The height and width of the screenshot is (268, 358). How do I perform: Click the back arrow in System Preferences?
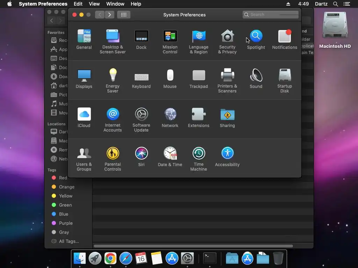[x=100, y=15]
